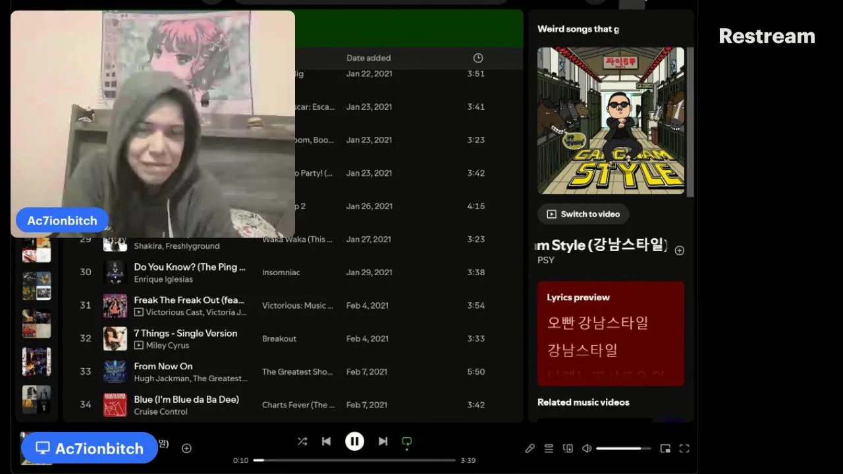Screen dimensions: 843x474
Task: Open The Greatest Sho... album link
Action: [x=298, y=371]
